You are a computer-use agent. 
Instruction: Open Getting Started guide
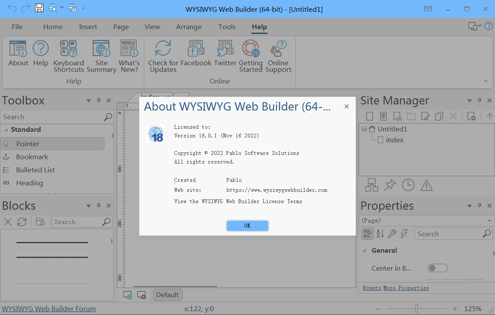click(251, 57)
